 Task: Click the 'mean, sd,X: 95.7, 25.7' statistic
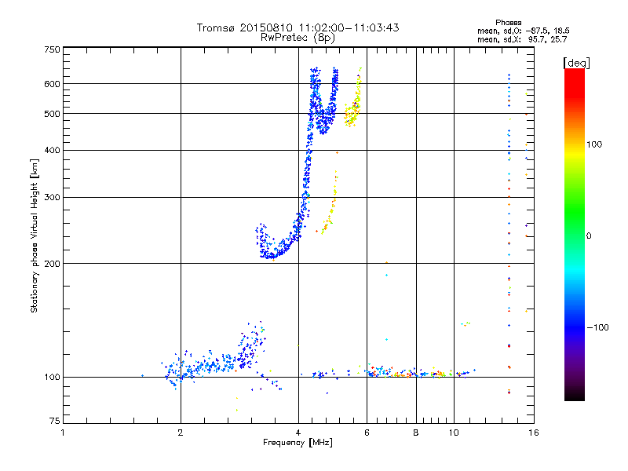click(522, 39)
